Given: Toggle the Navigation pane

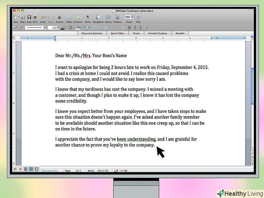Looking at the screenshot, I should tap(98, 17).
